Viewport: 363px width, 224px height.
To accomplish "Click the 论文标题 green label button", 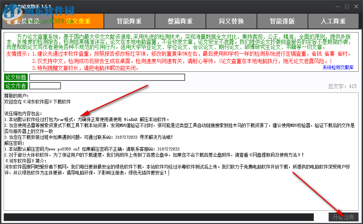I will 16,77.
